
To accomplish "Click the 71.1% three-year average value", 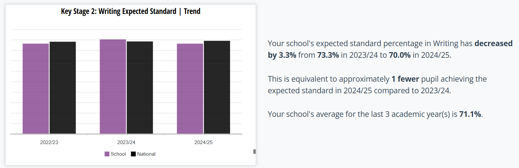I will tap(470, 114).
